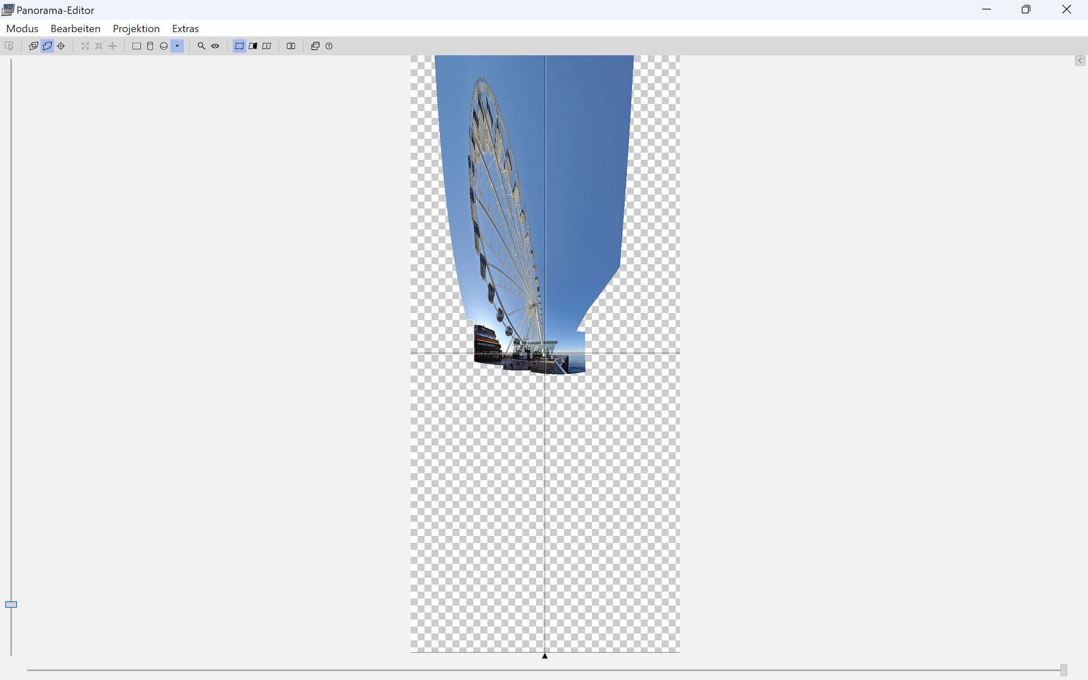The height and width of the screenshot is (680, 1088).
Task: Toggle the highlighted blended view mode
Action: coord(239,46)
